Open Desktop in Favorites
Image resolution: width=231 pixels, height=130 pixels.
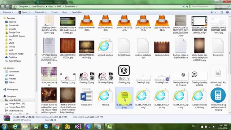pyautogui.click(x=12, y=22)
